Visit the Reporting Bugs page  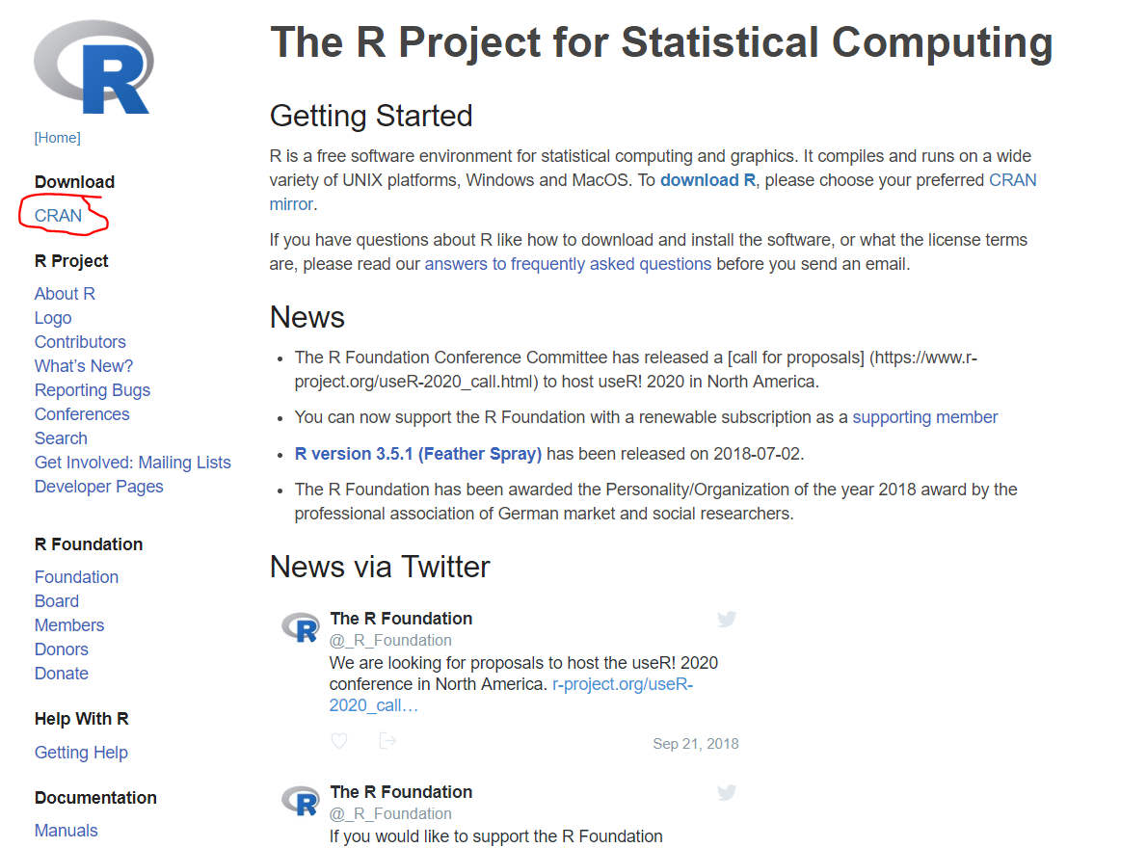tap(93, 390)
